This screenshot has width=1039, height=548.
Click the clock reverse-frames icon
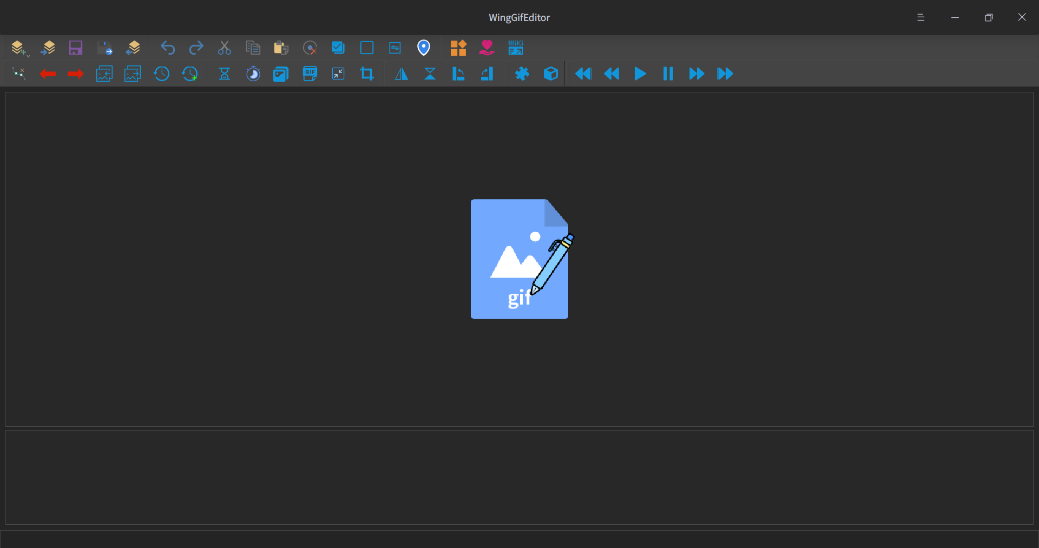tap(161, 74)
